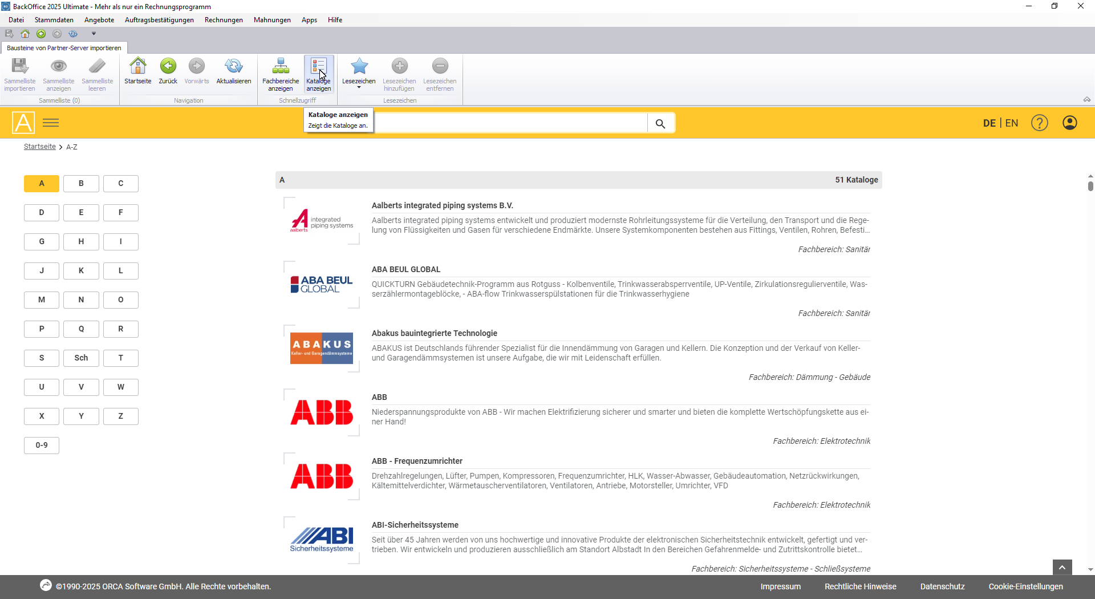
Task: Select the Sch filter button
Action: click(x=81, y=358)
